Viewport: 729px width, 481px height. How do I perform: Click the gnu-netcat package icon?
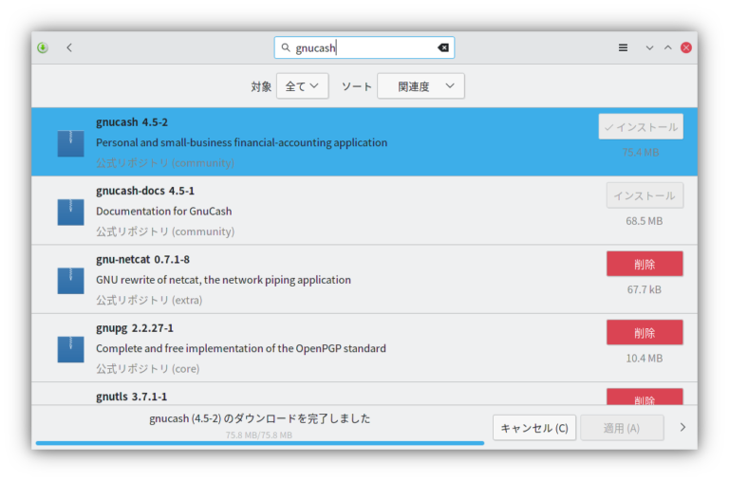(x=70, y=281)
